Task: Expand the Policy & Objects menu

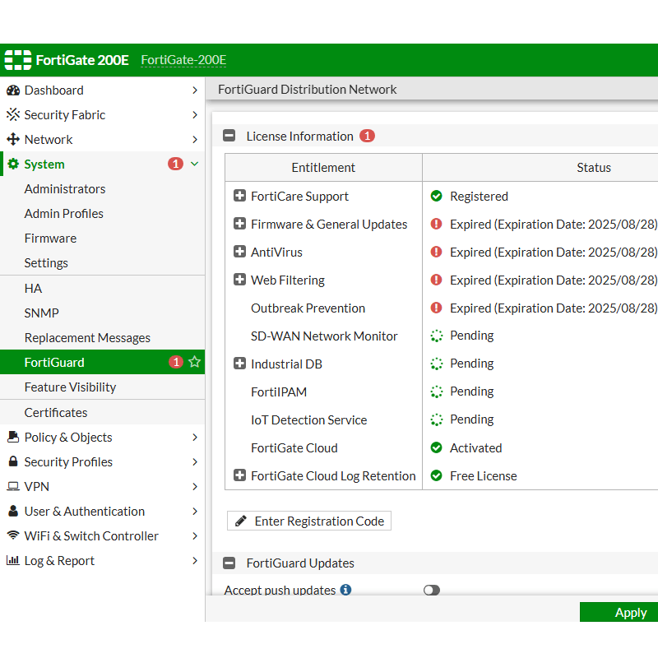Action: coord(68,438)
